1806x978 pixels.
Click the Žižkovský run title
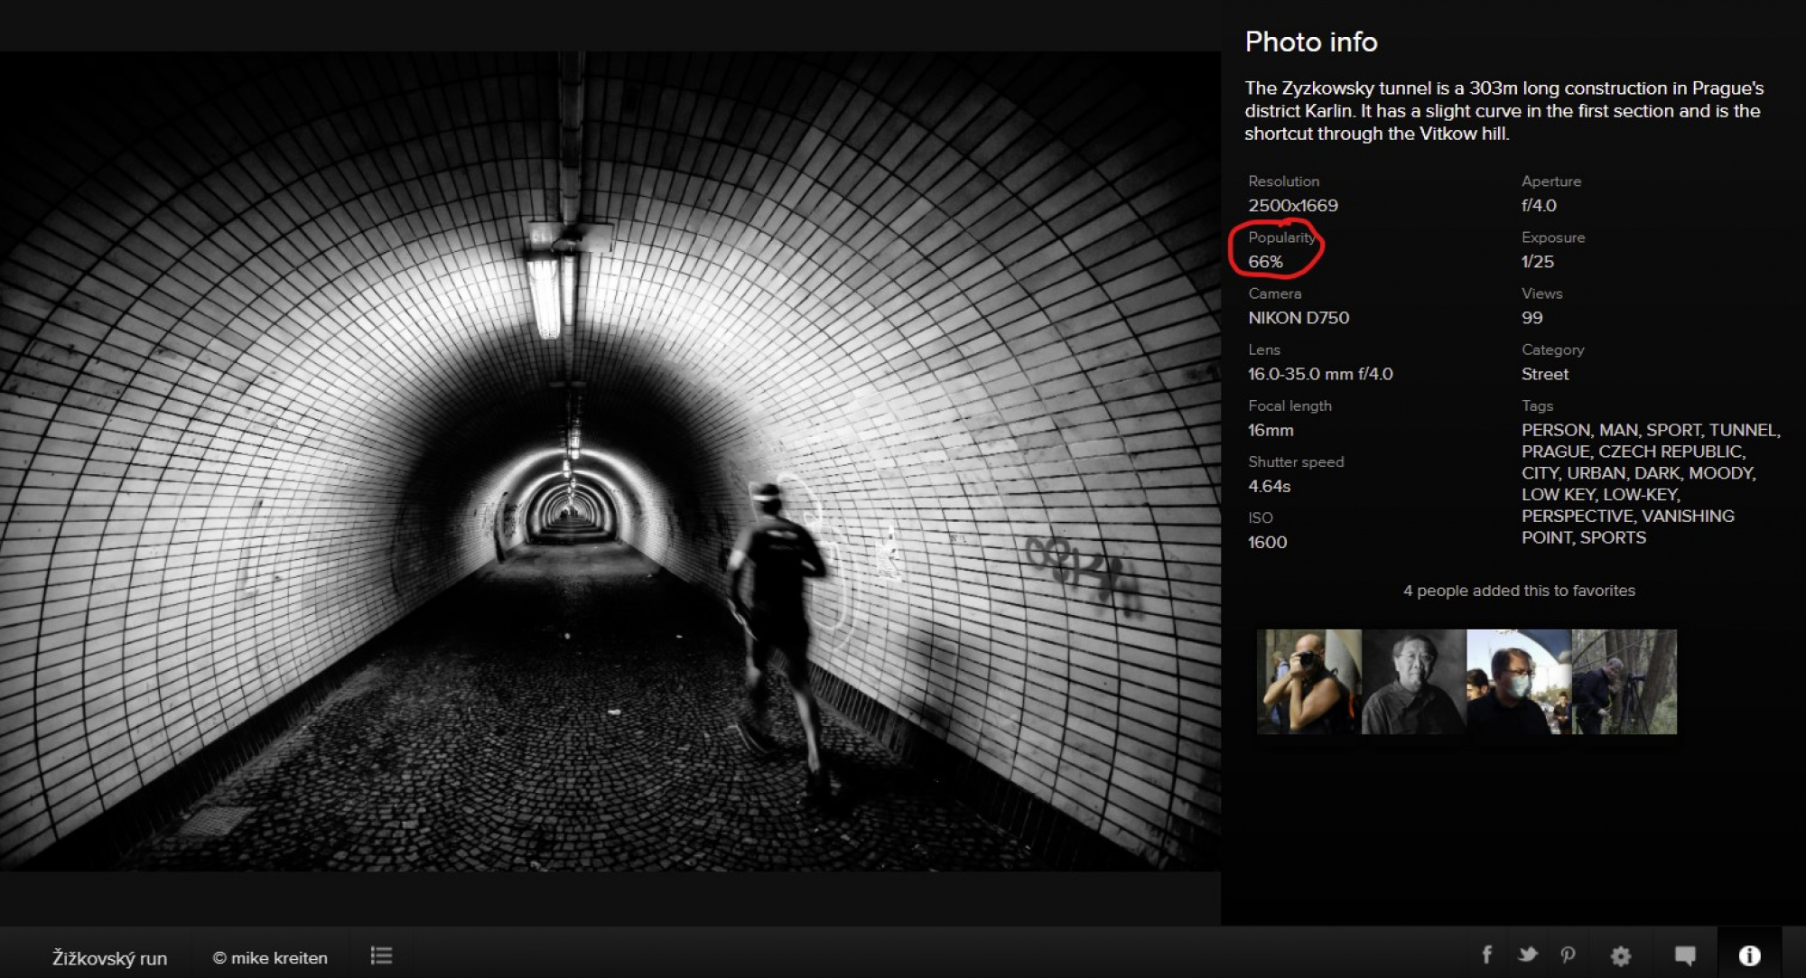pos(109,958)
